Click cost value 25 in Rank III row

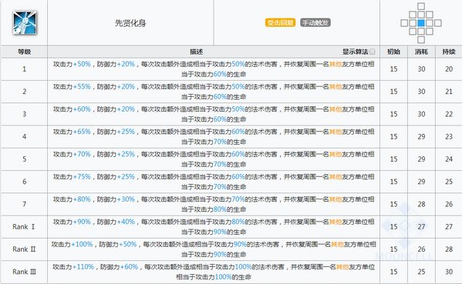(421, 272)
